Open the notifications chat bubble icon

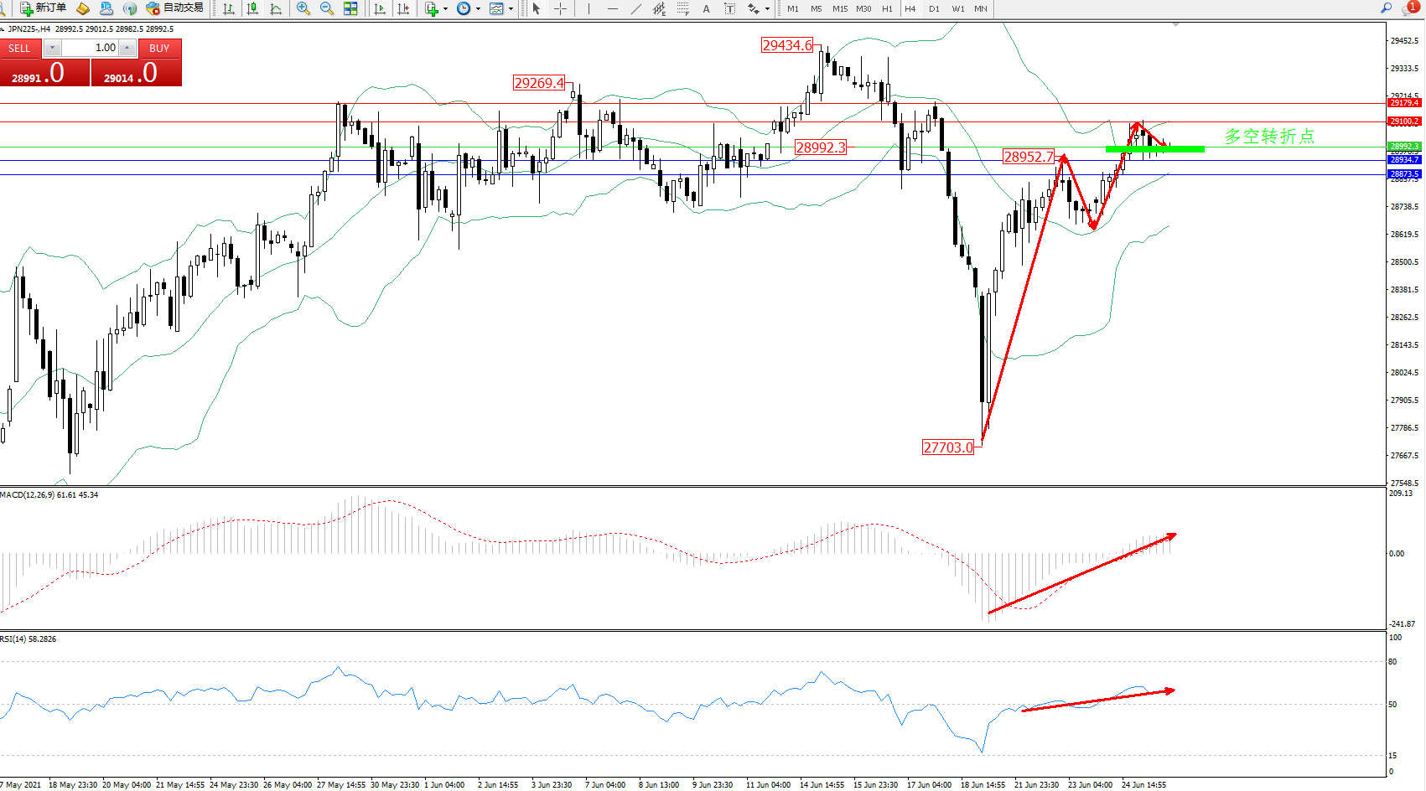pyautogui.click(x=1410, y=8)
